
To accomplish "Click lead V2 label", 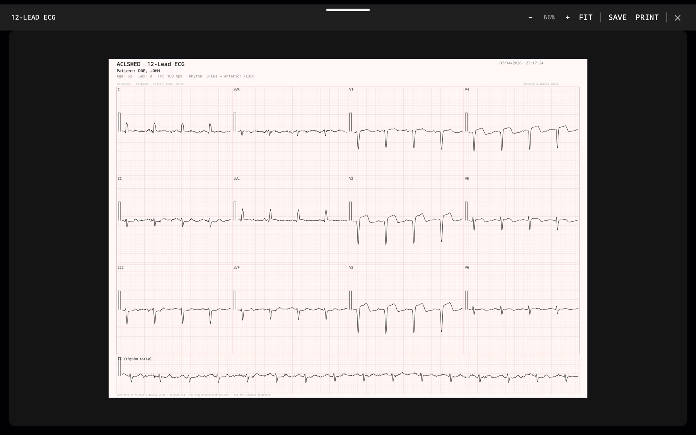I will pos(351,179).
